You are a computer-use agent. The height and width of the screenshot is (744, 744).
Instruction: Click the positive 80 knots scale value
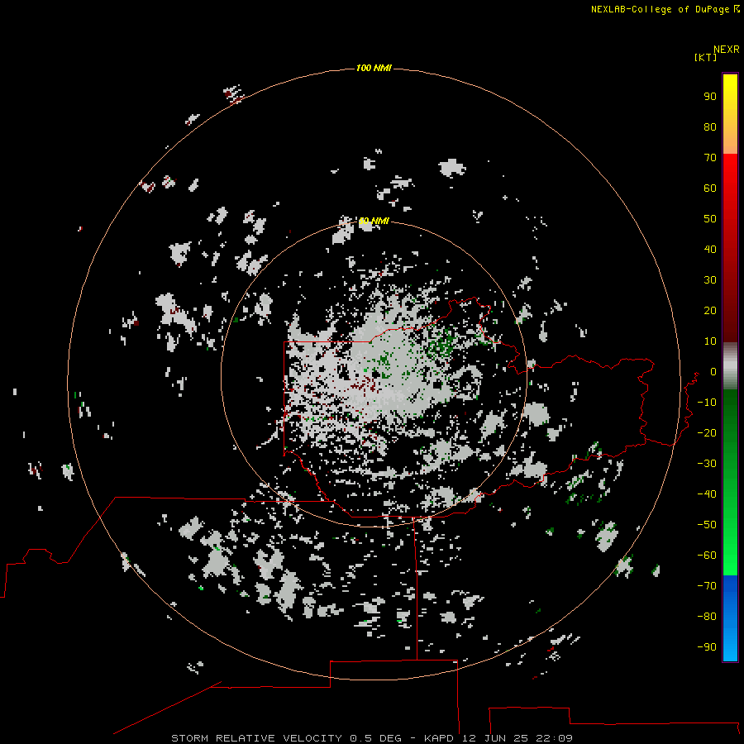point(710,126)
